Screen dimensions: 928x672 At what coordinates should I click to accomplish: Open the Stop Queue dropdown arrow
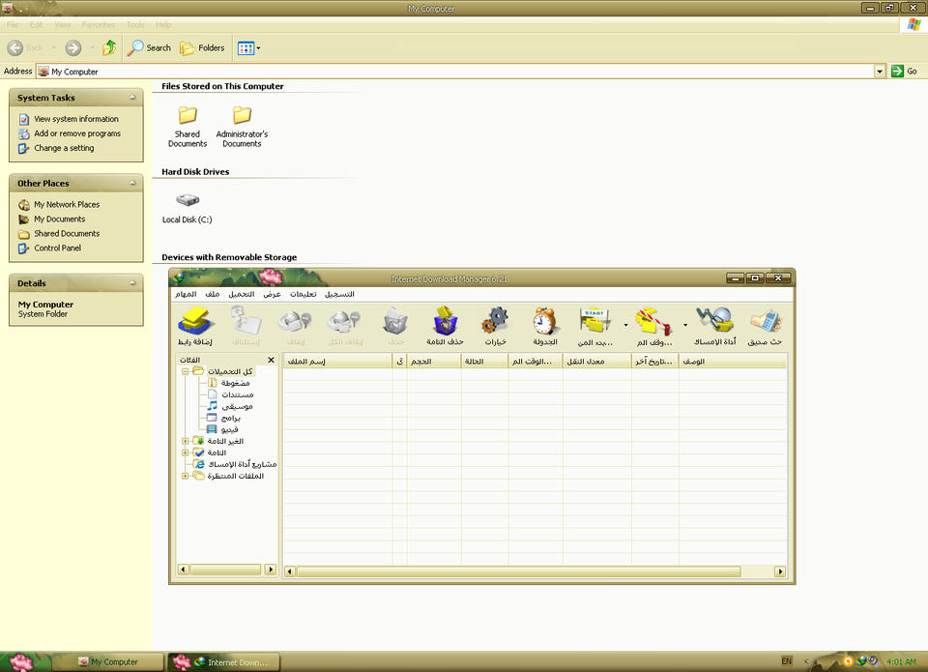pos(685,325)
